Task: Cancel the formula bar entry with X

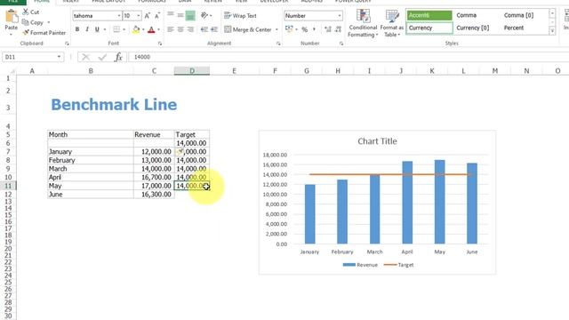Action: (86, 57)
